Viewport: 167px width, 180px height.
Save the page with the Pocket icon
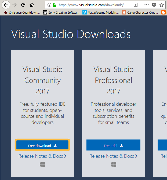(x=154, y=5)
